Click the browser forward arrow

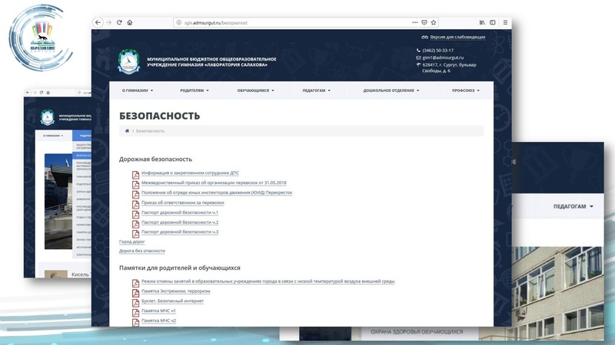(x=108, y=23)
